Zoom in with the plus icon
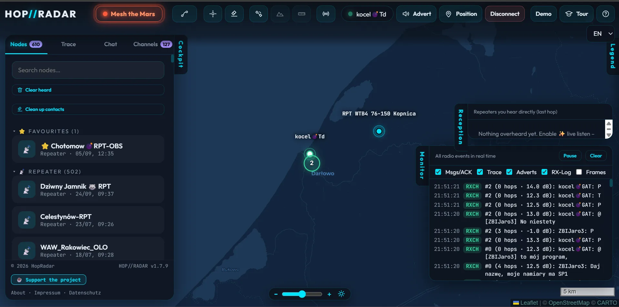 click(x=329, y=294)
